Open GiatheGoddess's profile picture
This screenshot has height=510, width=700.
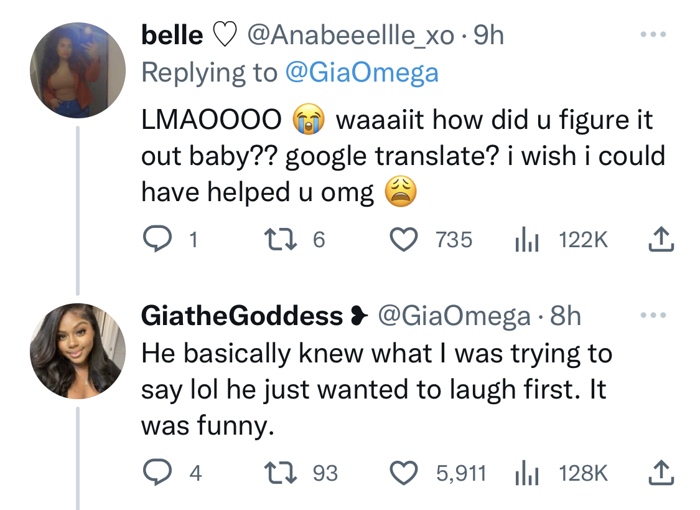[78, 351]
